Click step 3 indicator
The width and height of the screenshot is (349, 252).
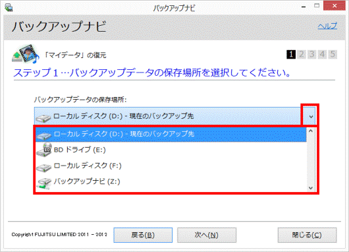pyautogui.click(x=312, y=54)
